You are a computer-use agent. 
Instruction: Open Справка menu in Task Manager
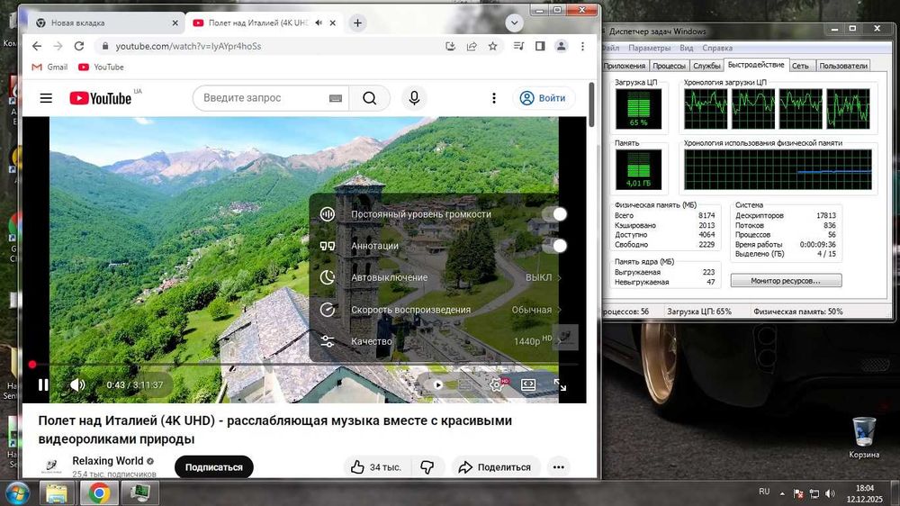pos(717,49)
